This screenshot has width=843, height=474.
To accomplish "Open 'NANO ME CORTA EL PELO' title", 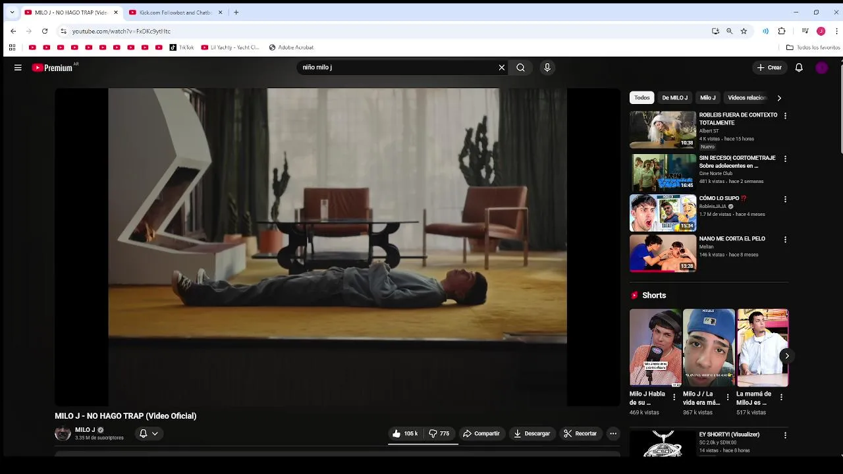I will click(x=732, y=239).
